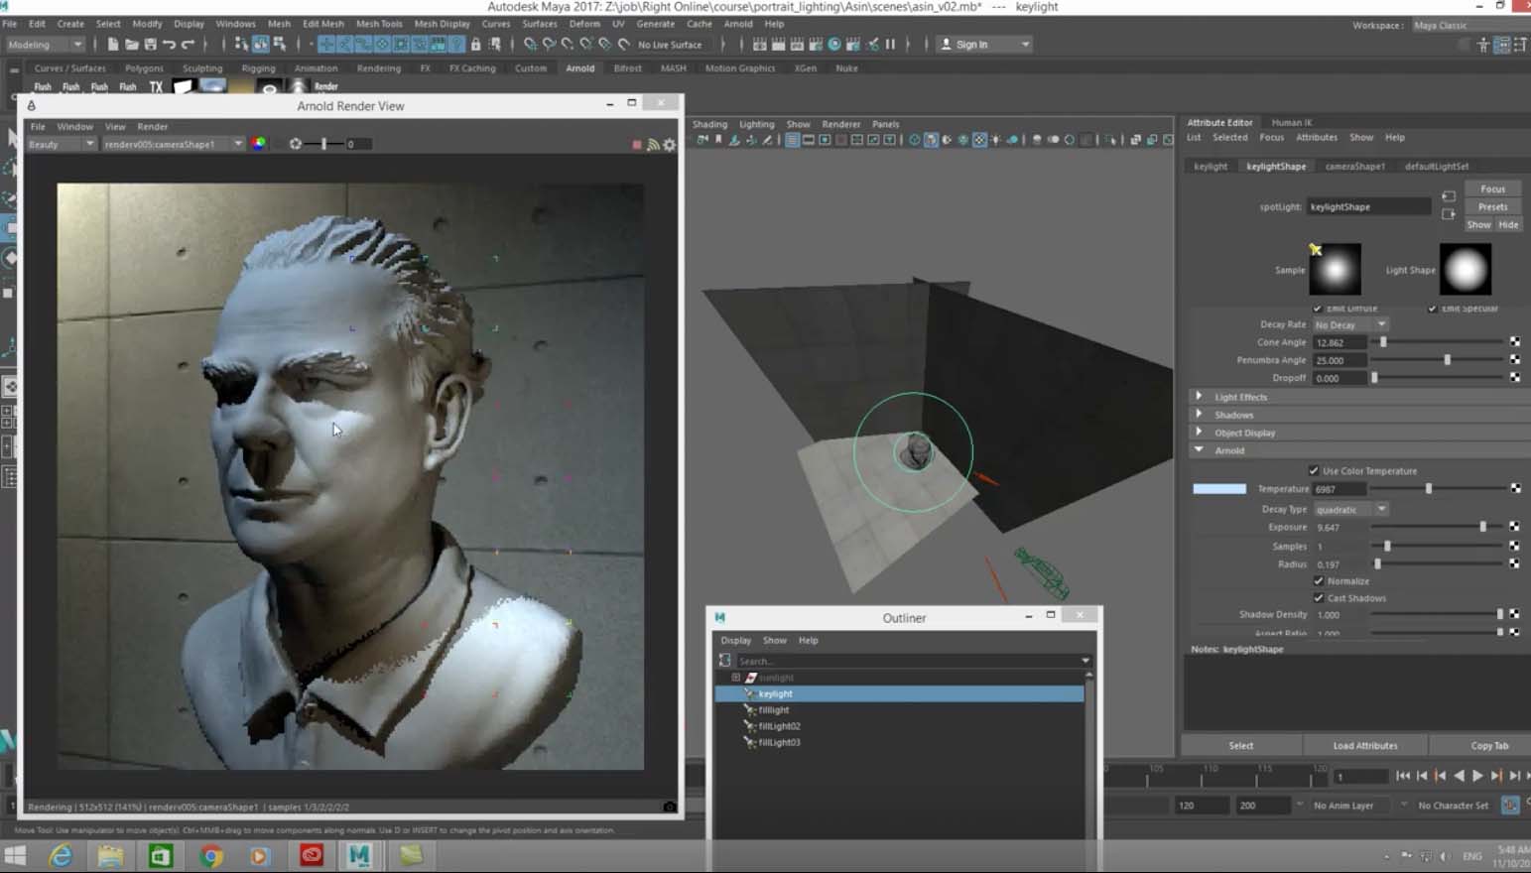The width and height of the screenshot is (1531, 873).
Task: Click the RGB color channels icon
Action: coord(259,144)
